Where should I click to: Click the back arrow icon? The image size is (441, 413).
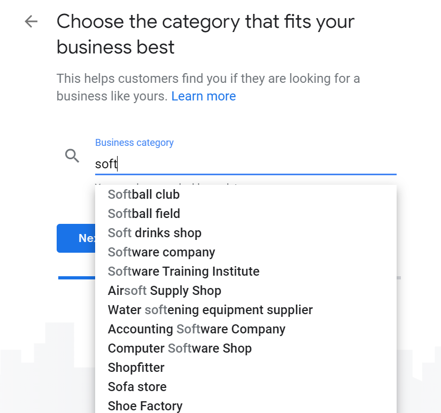click(x=31, y=22)
